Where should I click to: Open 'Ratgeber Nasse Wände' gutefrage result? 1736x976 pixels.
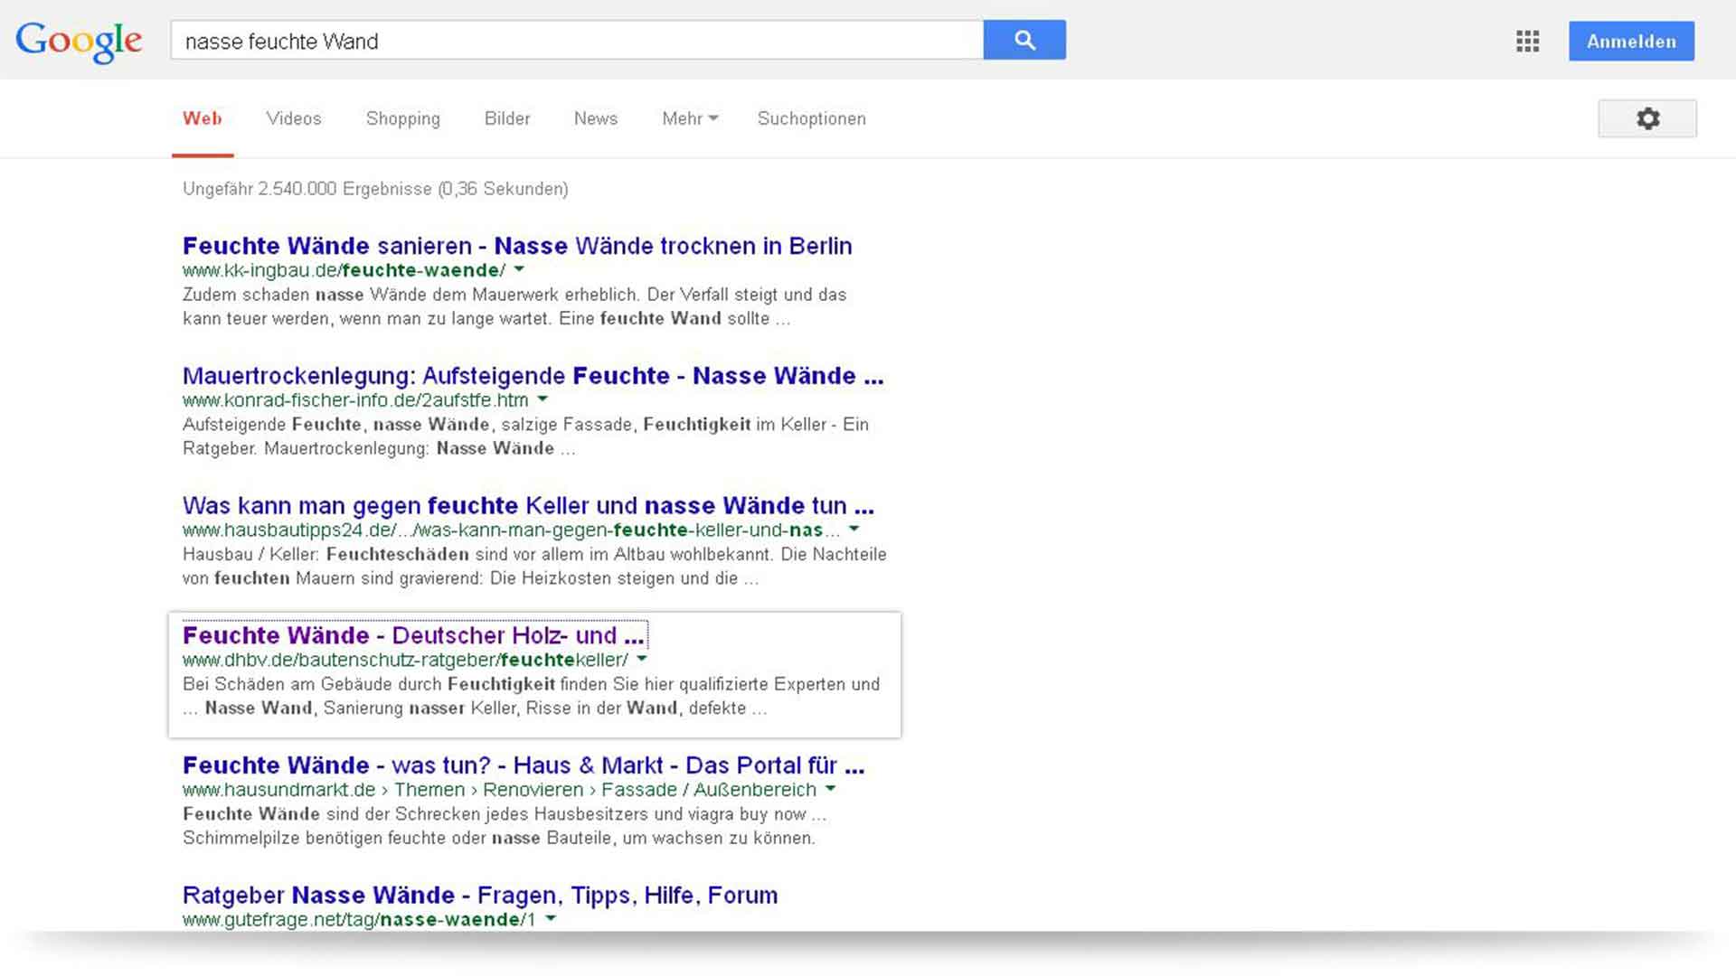point(480,896)
